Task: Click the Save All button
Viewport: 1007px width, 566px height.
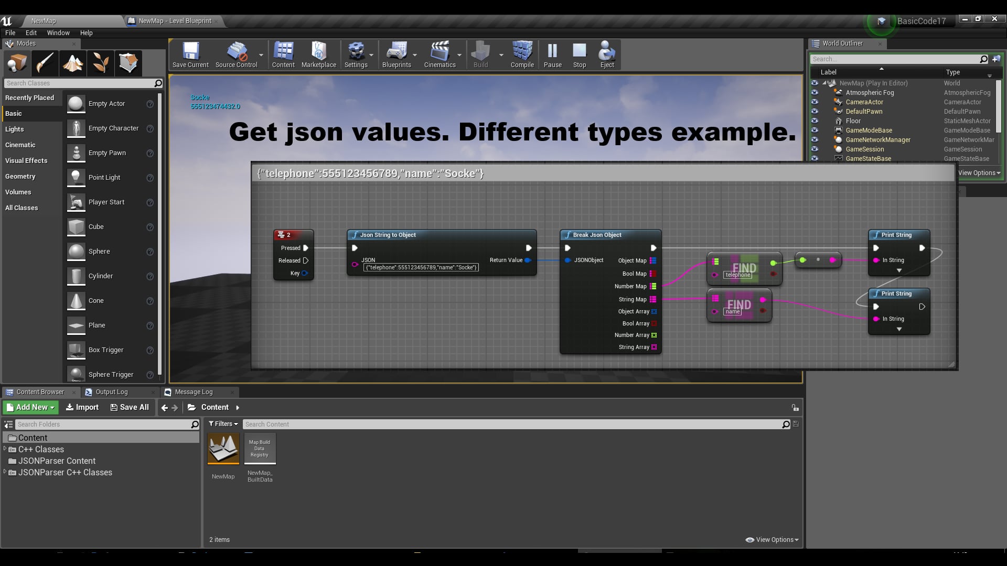Action: coord(130,407)
